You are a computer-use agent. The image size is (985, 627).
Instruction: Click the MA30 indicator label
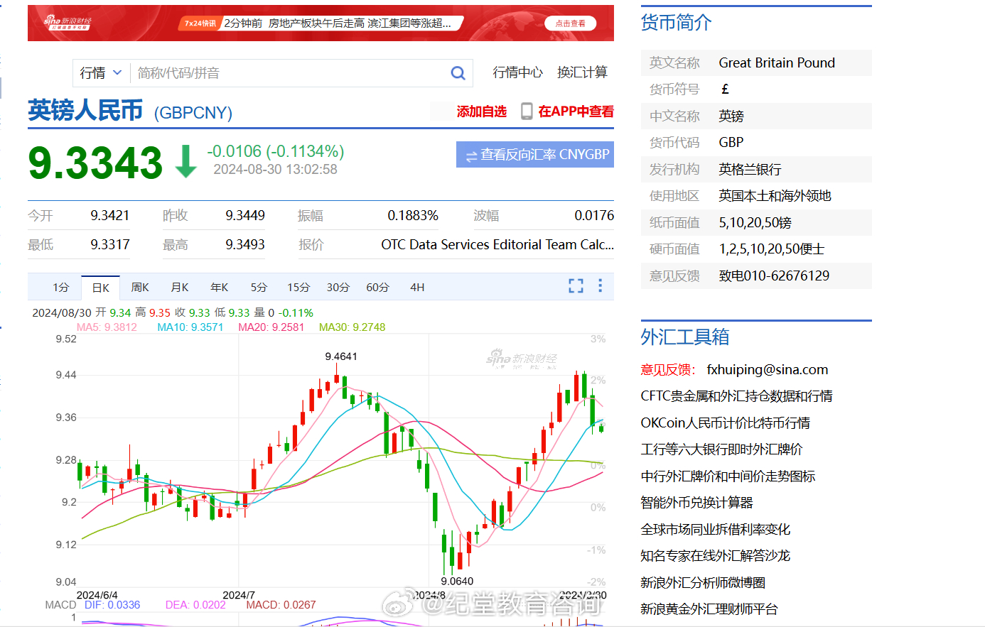(352, 327)
